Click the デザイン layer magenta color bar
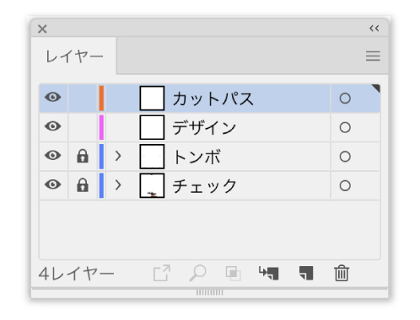Screen dimensions: 420x320 click(101, 127)
